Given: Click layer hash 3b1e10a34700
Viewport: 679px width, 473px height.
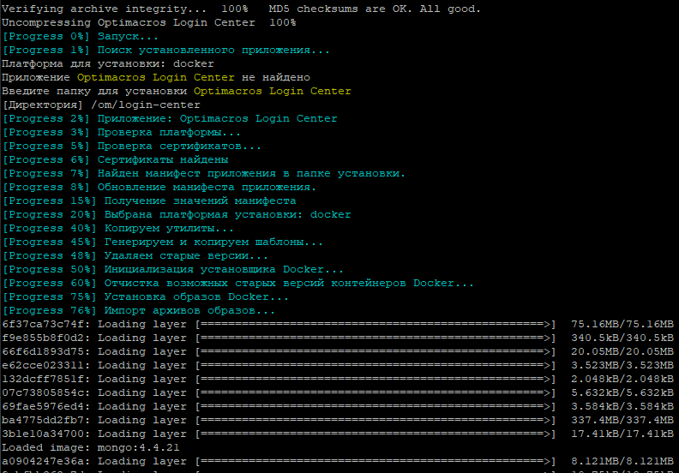Looking at the screenshot, I should (x=43, y=434).
